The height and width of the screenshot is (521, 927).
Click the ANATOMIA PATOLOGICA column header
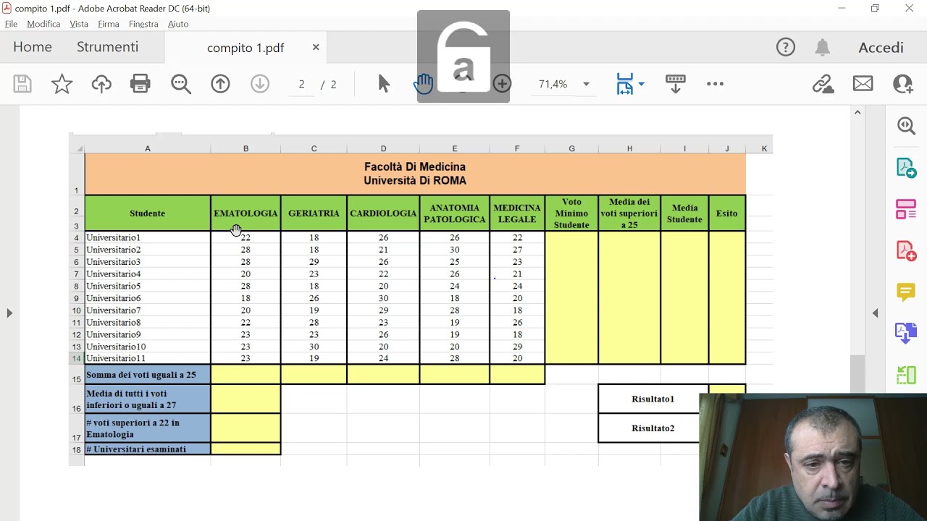454,213
